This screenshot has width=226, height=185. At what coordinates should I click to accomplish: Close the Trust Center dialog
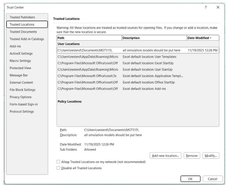tap(218, 7)
